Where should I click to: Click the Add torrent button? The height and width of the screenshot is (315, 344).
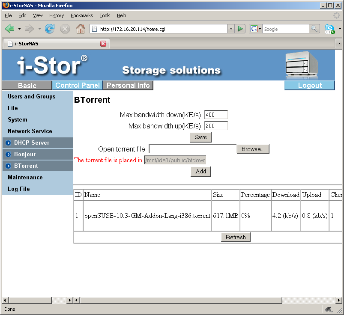pos(200,171)
